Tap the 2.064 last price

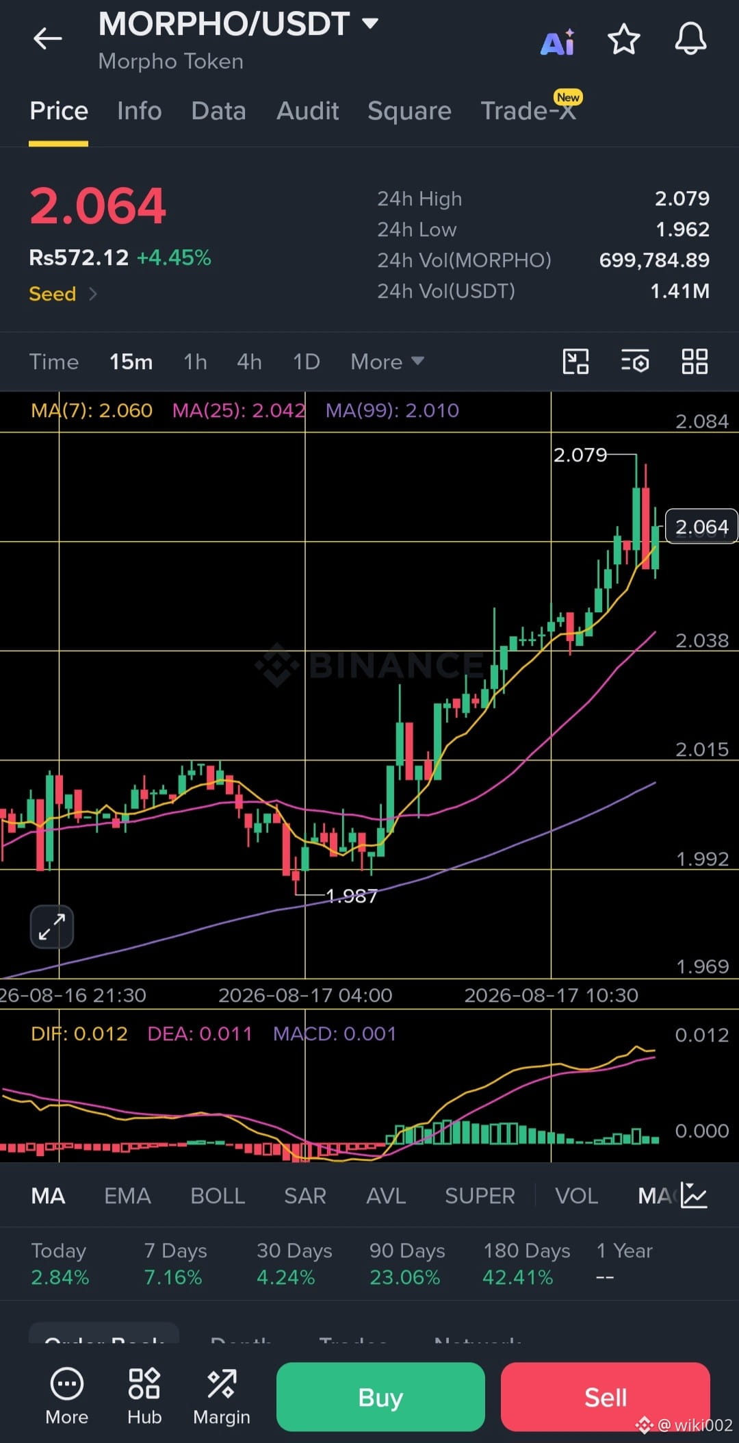click(x=98, y=205)
